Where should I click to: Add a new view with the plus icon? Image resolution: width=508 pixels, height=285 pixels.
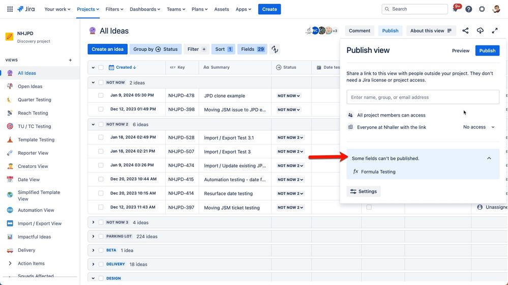coord(70,60)
